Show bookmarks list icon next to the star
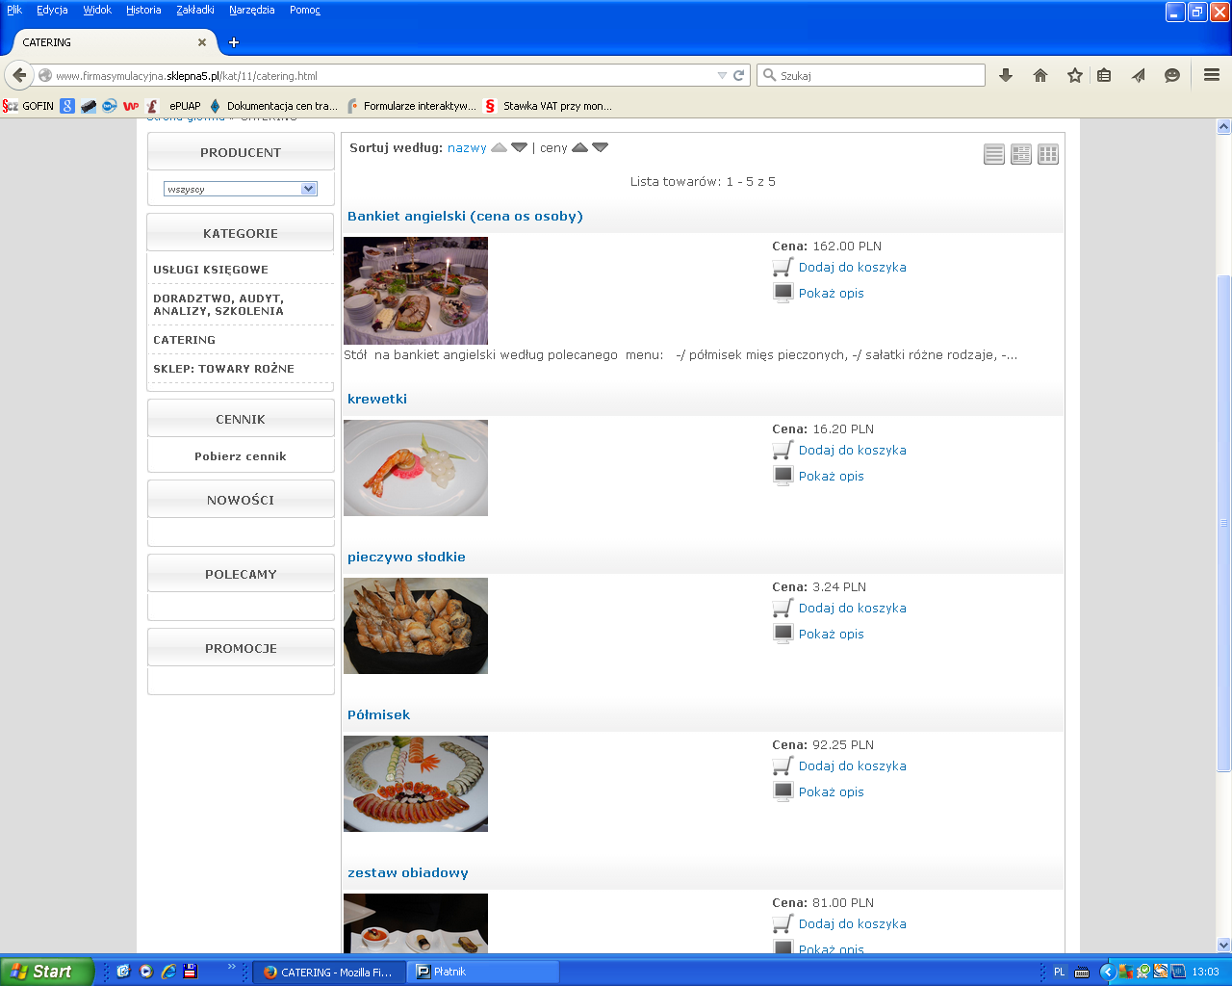Viewport: 1232px width, 986px height. (1104, 75)
